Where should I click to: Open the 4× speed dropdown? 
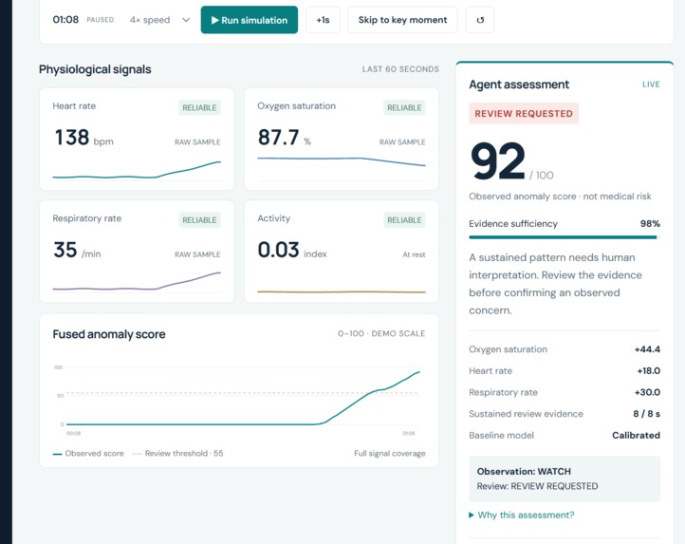[160, 20]
